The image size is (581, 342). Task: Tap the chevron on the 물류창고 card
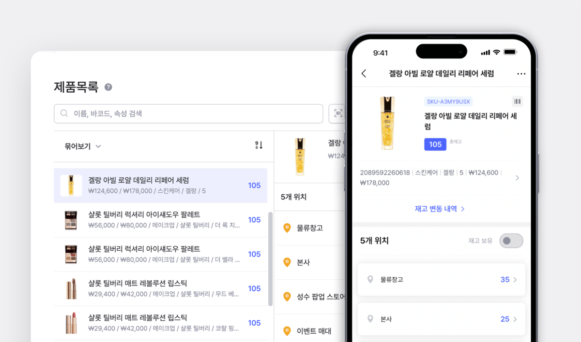tap(515, 280)
